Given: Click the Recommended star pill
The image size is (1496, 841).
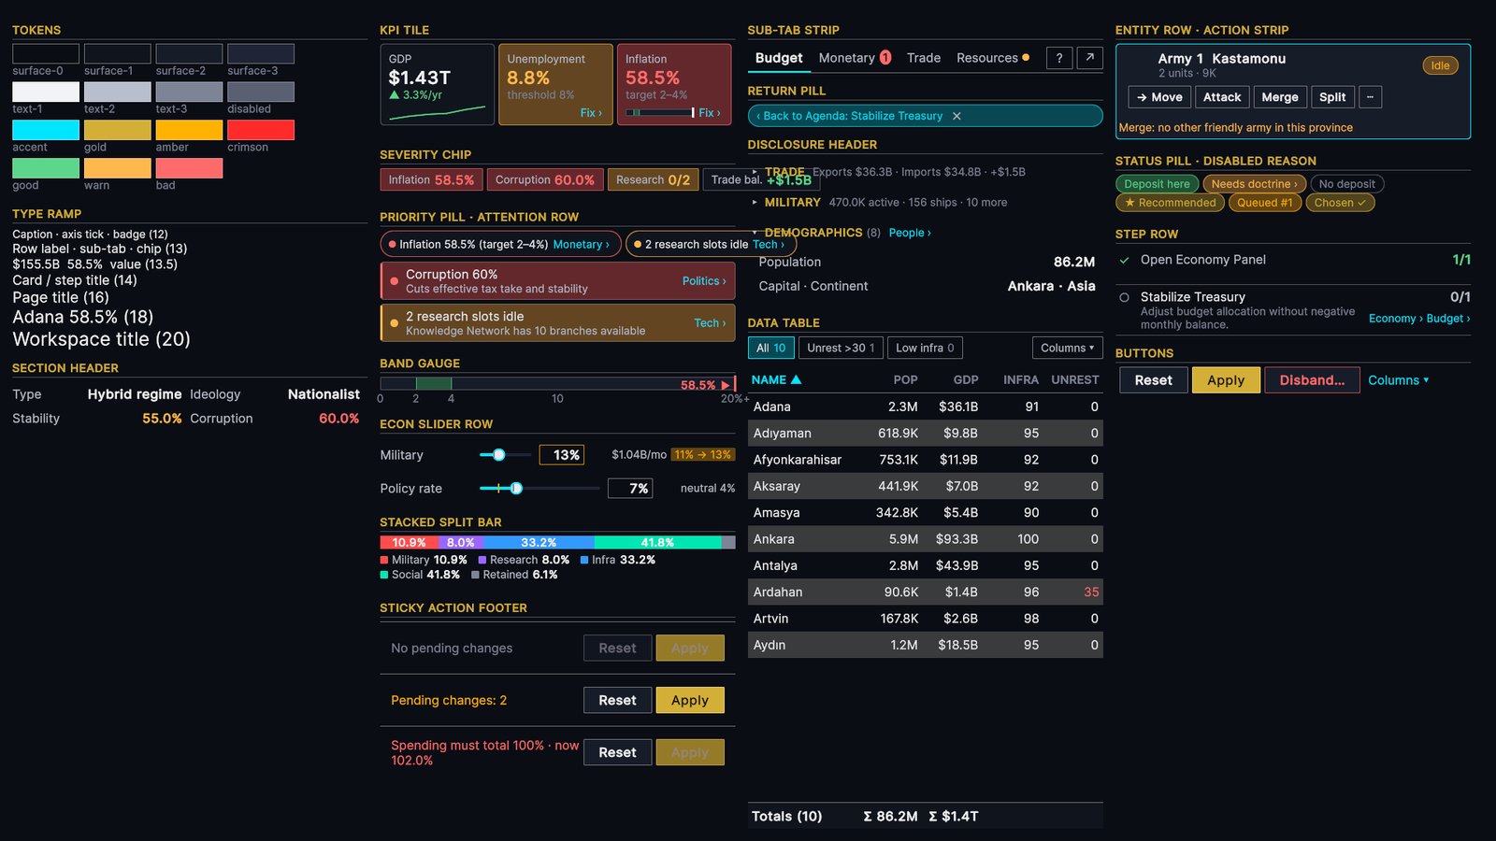Looking at the screenshot, I should pos(1170,203).
